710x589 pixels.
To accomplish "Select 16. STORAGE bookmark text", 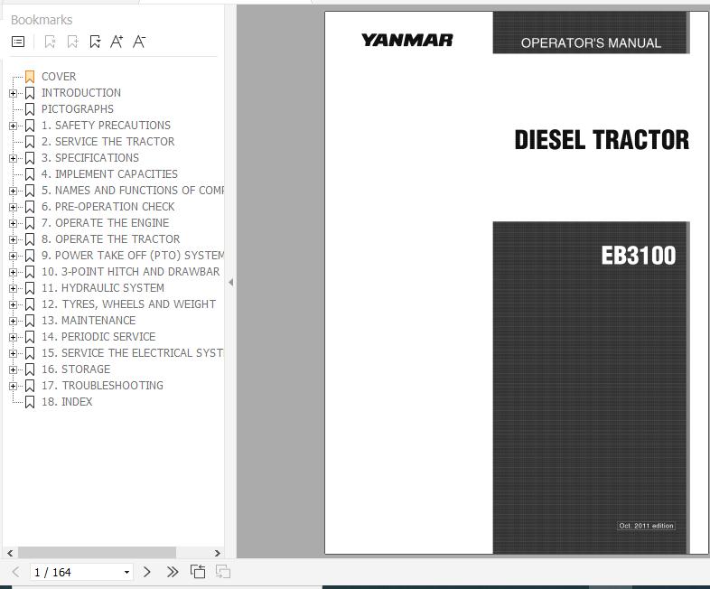I will (x=76, y=369).
